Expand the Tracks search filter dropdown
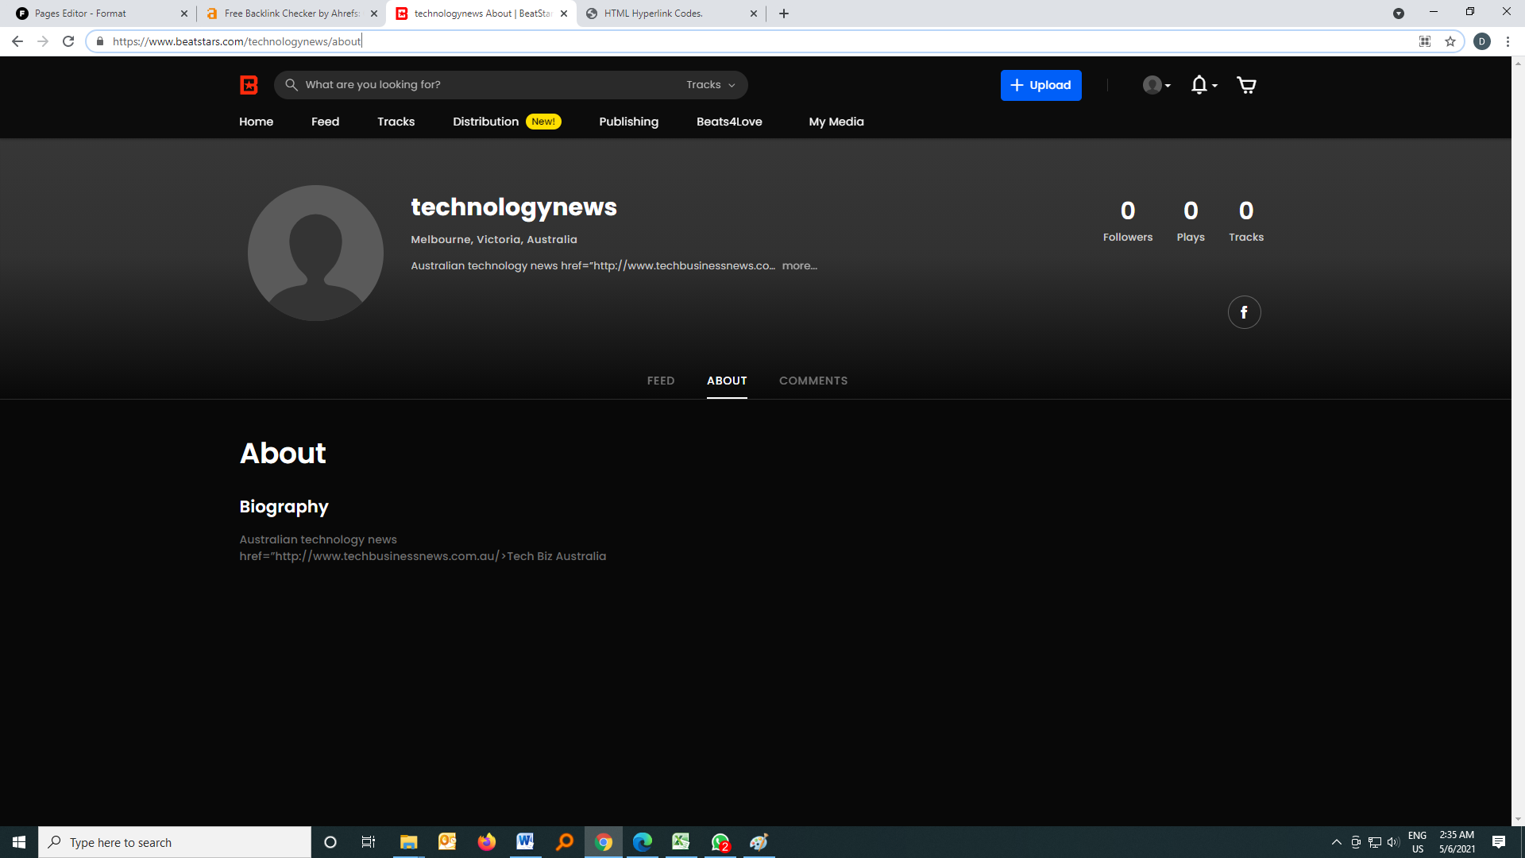 click(711, 85)
